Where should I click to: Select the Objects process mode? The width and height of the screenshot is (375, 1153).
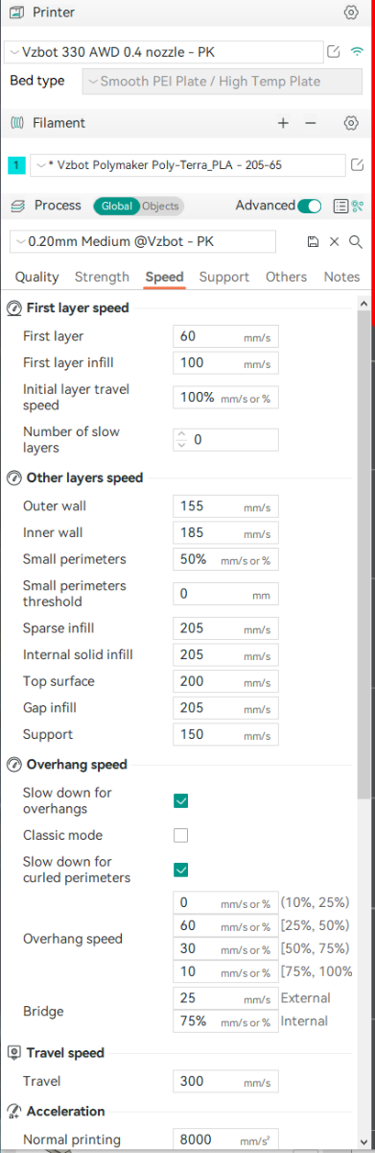tap(160, 206)
